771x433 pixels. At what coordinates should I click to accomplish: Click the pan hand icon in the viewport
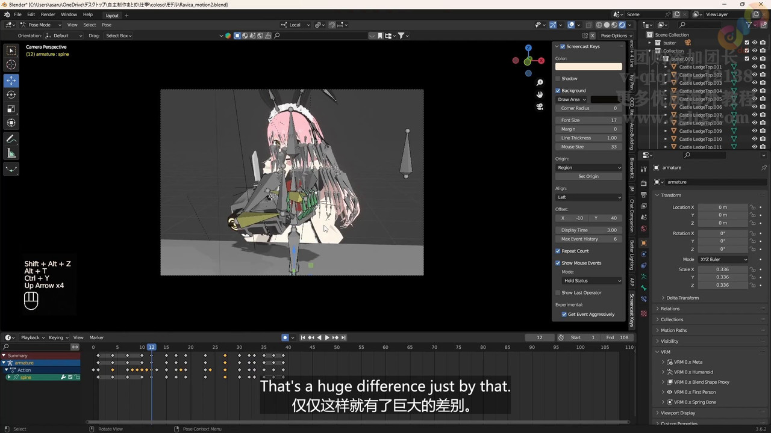(540, 94)
